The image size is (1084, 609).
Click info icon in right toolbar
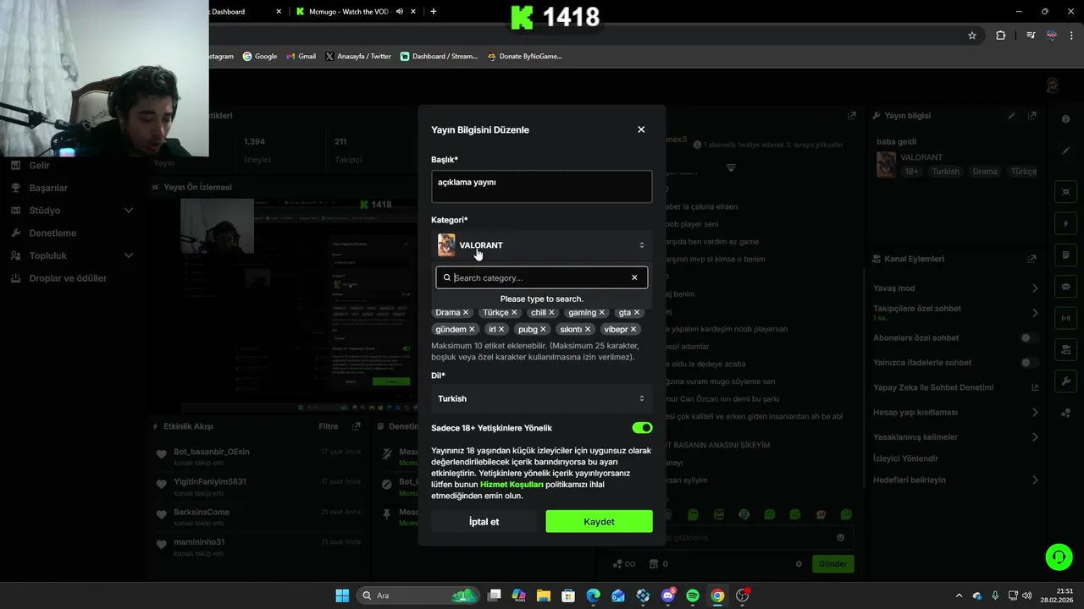tap(1066, 118)
